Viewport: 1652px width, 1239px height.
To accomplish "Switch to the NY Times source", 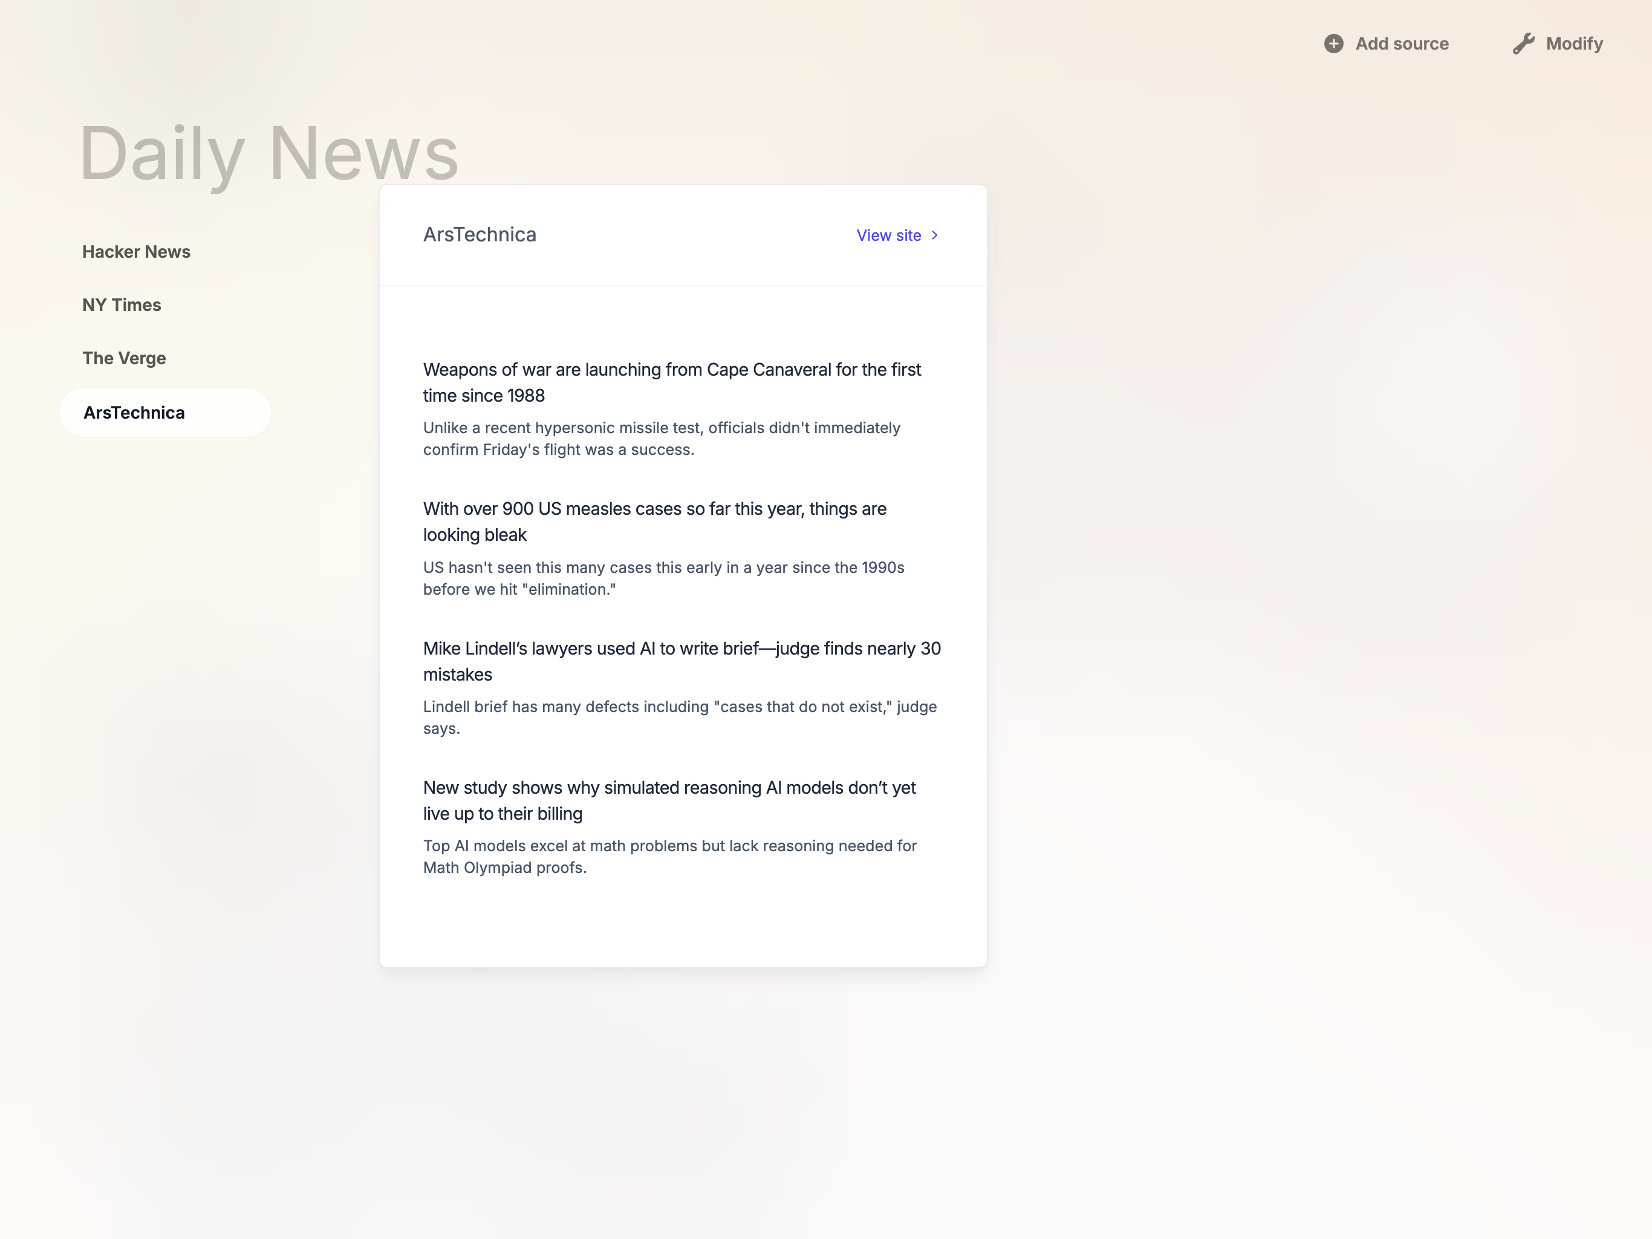I will pyautogui.click(x=122, y=305).
